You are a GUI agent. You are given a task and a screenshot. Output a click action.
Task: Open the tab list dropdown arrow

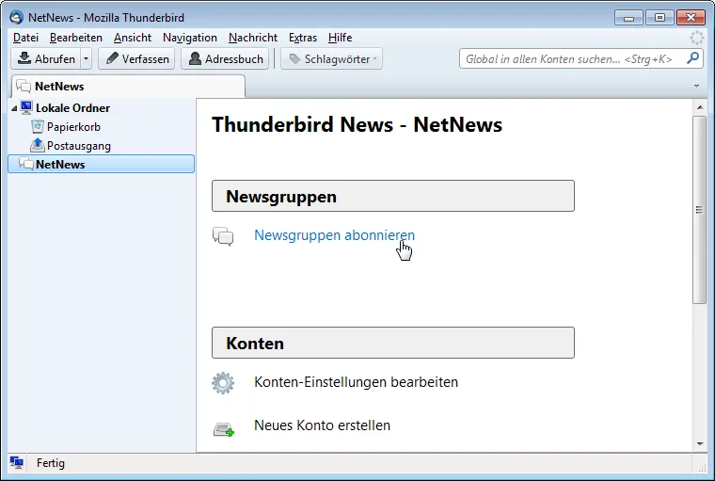(696, 86)
